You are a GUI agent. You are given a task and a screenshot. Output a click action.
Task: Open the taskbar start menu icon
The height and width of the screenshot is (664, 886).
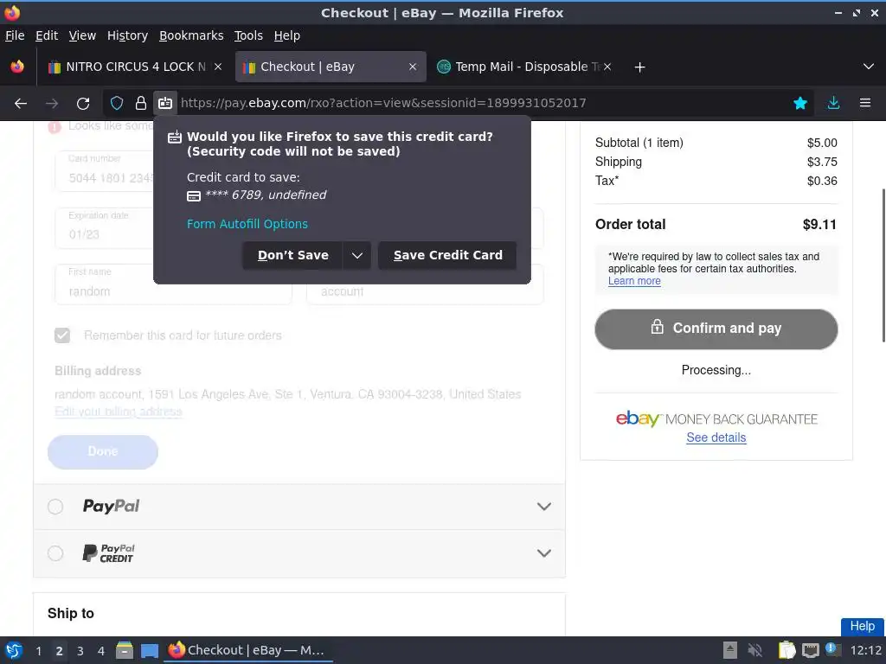[14, 650]
